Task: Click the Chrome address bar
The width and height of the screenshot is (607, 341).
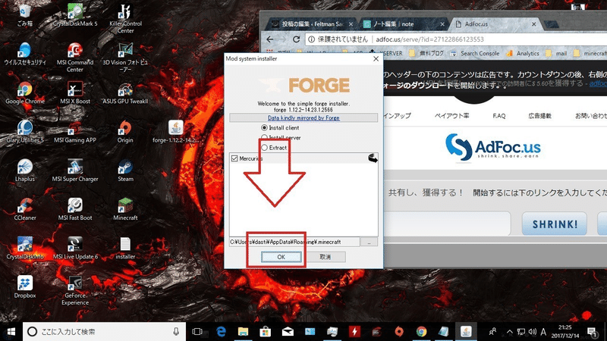Action: click(457, 39)
